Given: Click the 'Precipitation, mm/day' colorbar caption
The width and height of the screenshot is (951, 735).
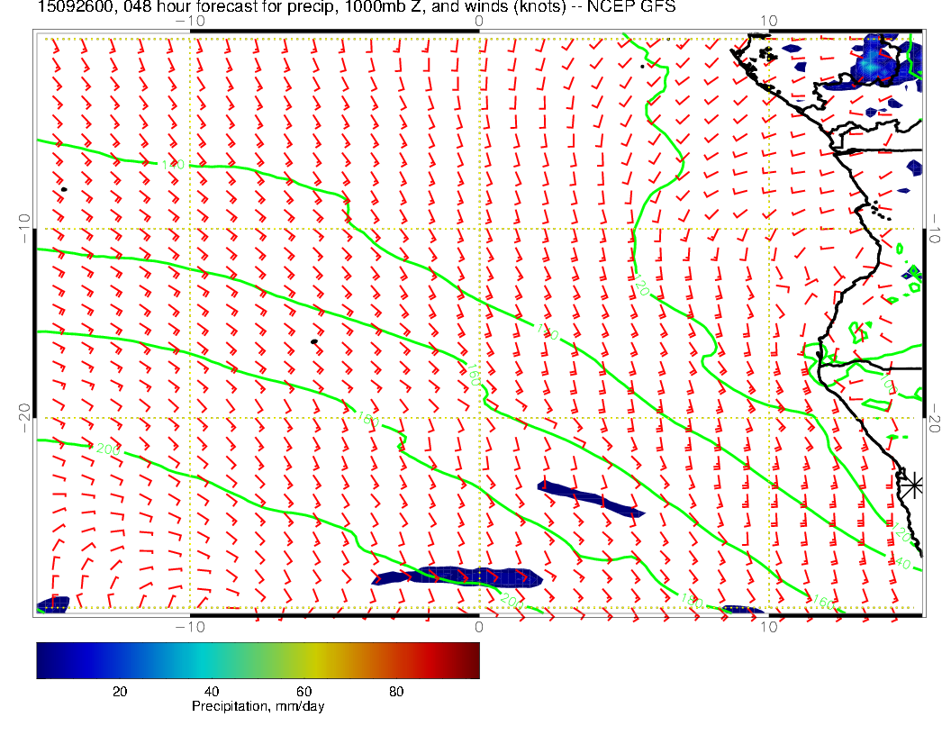Looking at the screenshot, I should (258, 706).
